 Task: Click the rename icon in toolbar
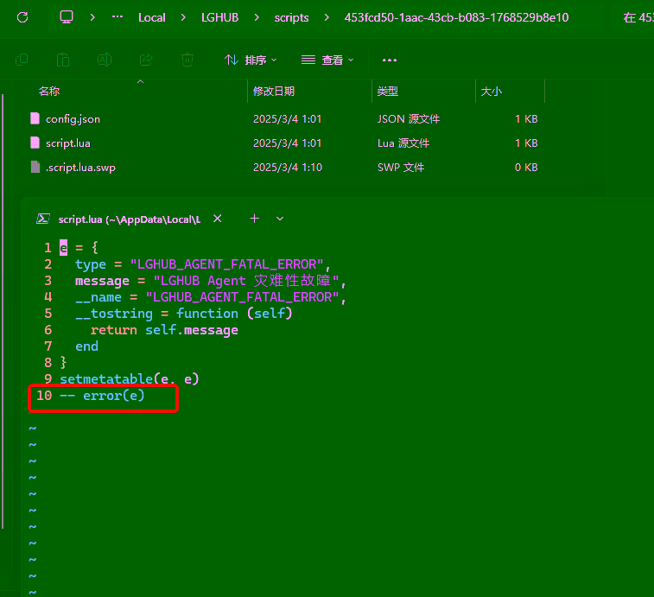point(105,60)
